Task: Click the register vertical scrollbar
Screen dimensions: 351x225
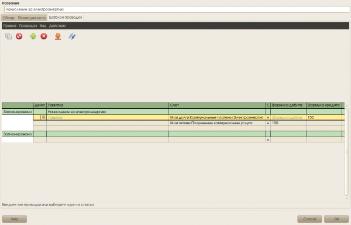Action: (347, 152)
